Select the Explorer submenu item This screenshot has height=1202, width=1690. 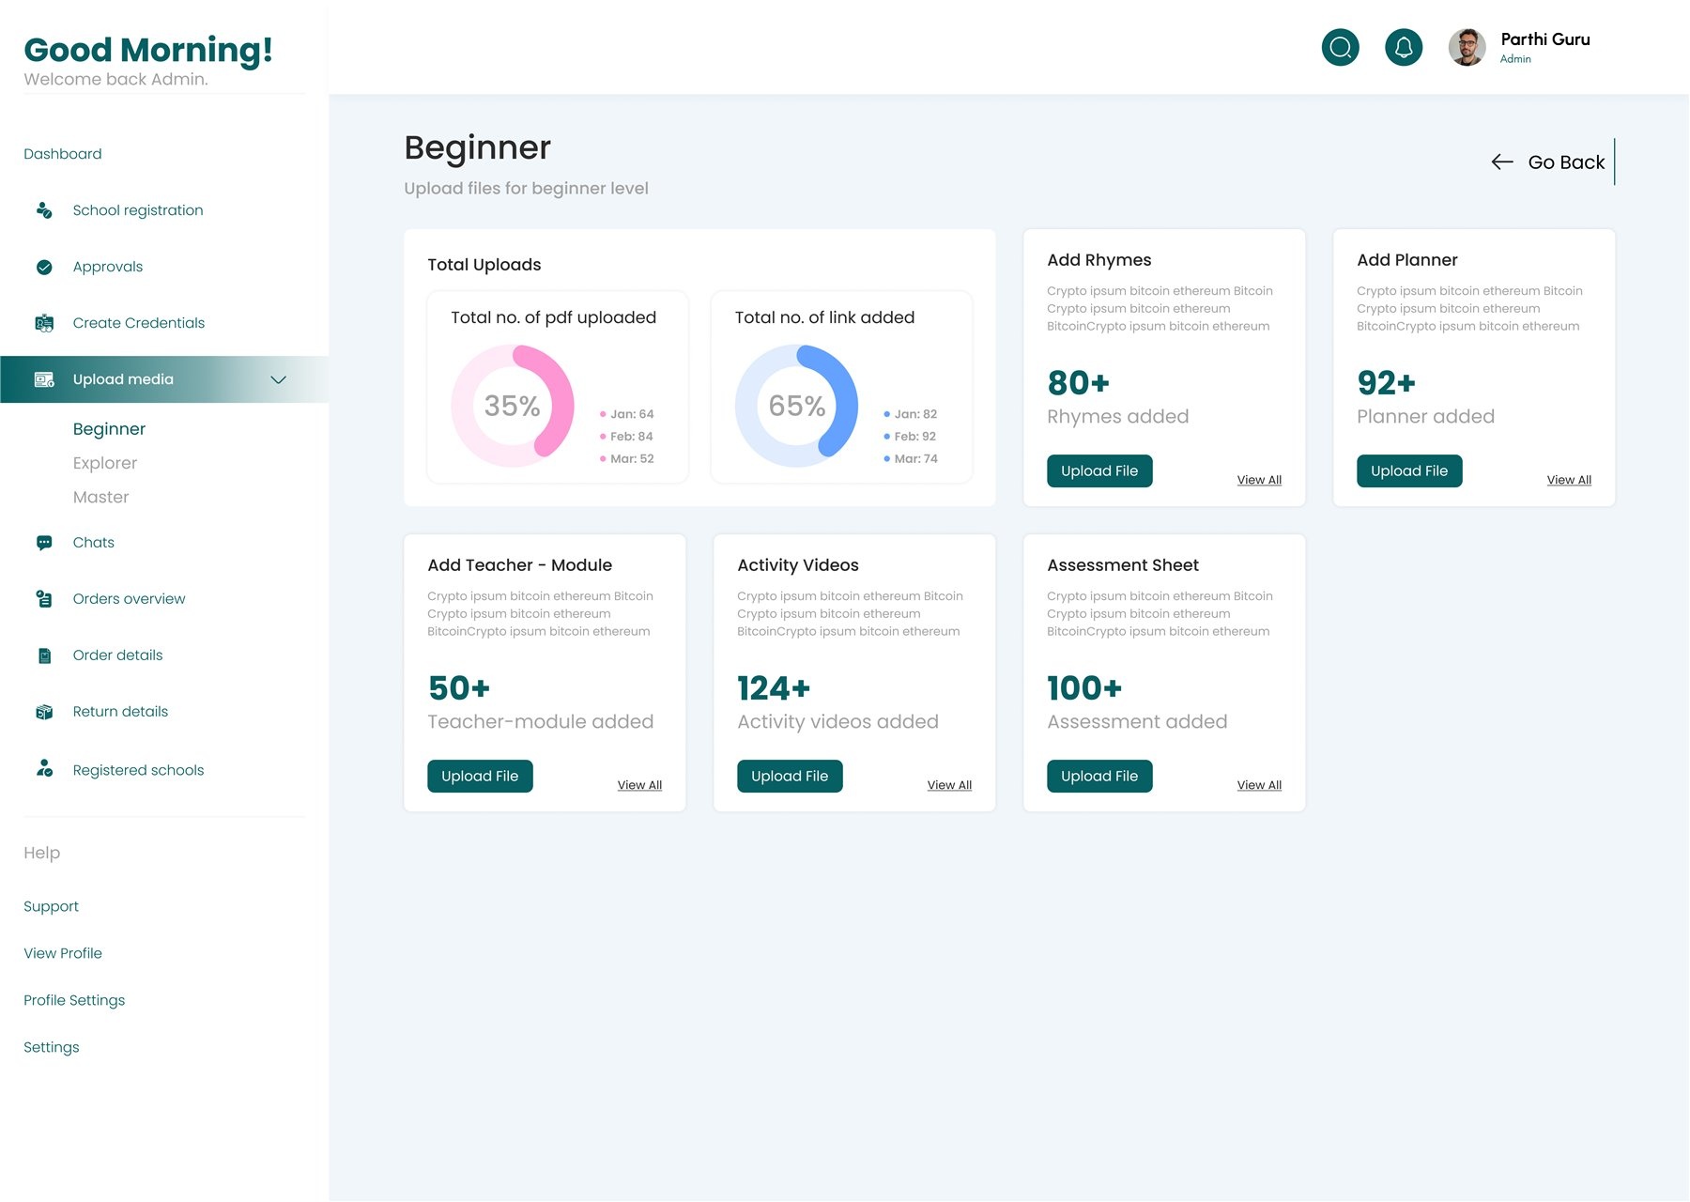pos(105,463)
